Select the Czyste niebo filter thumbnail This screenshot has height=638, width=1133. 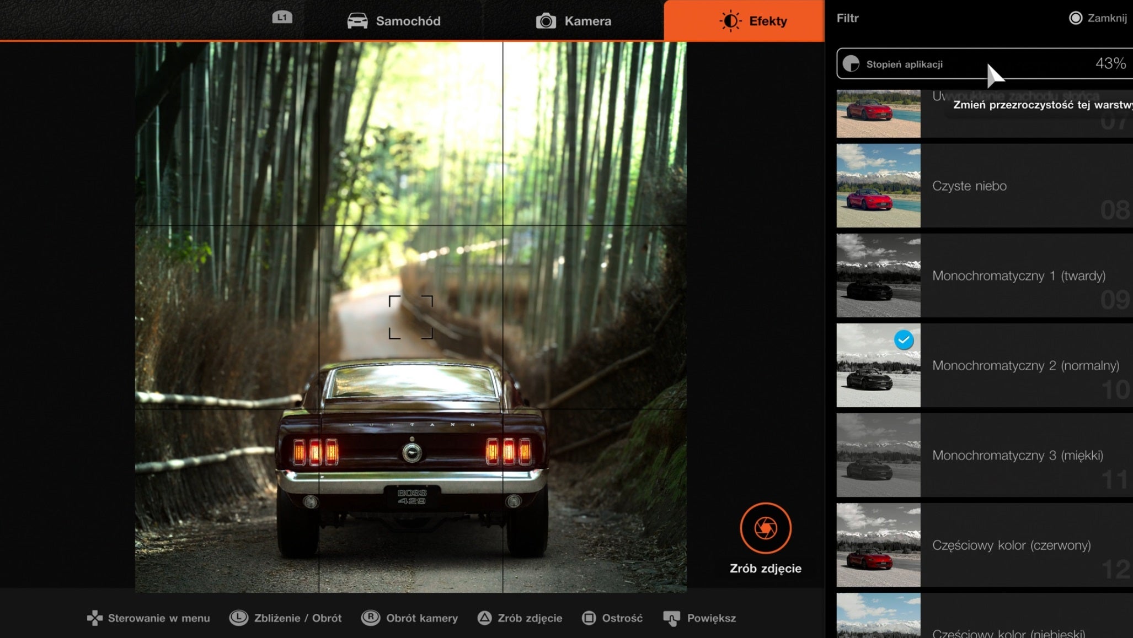pos(878,186)
